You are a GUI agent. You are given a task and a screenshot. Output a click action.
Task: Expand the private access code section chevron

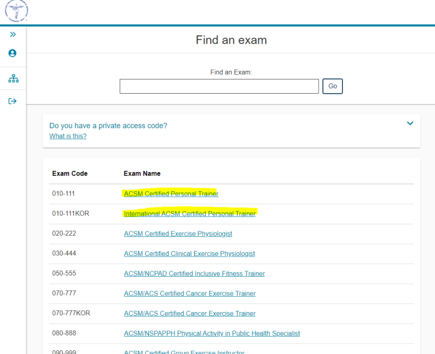click(410, 123)
